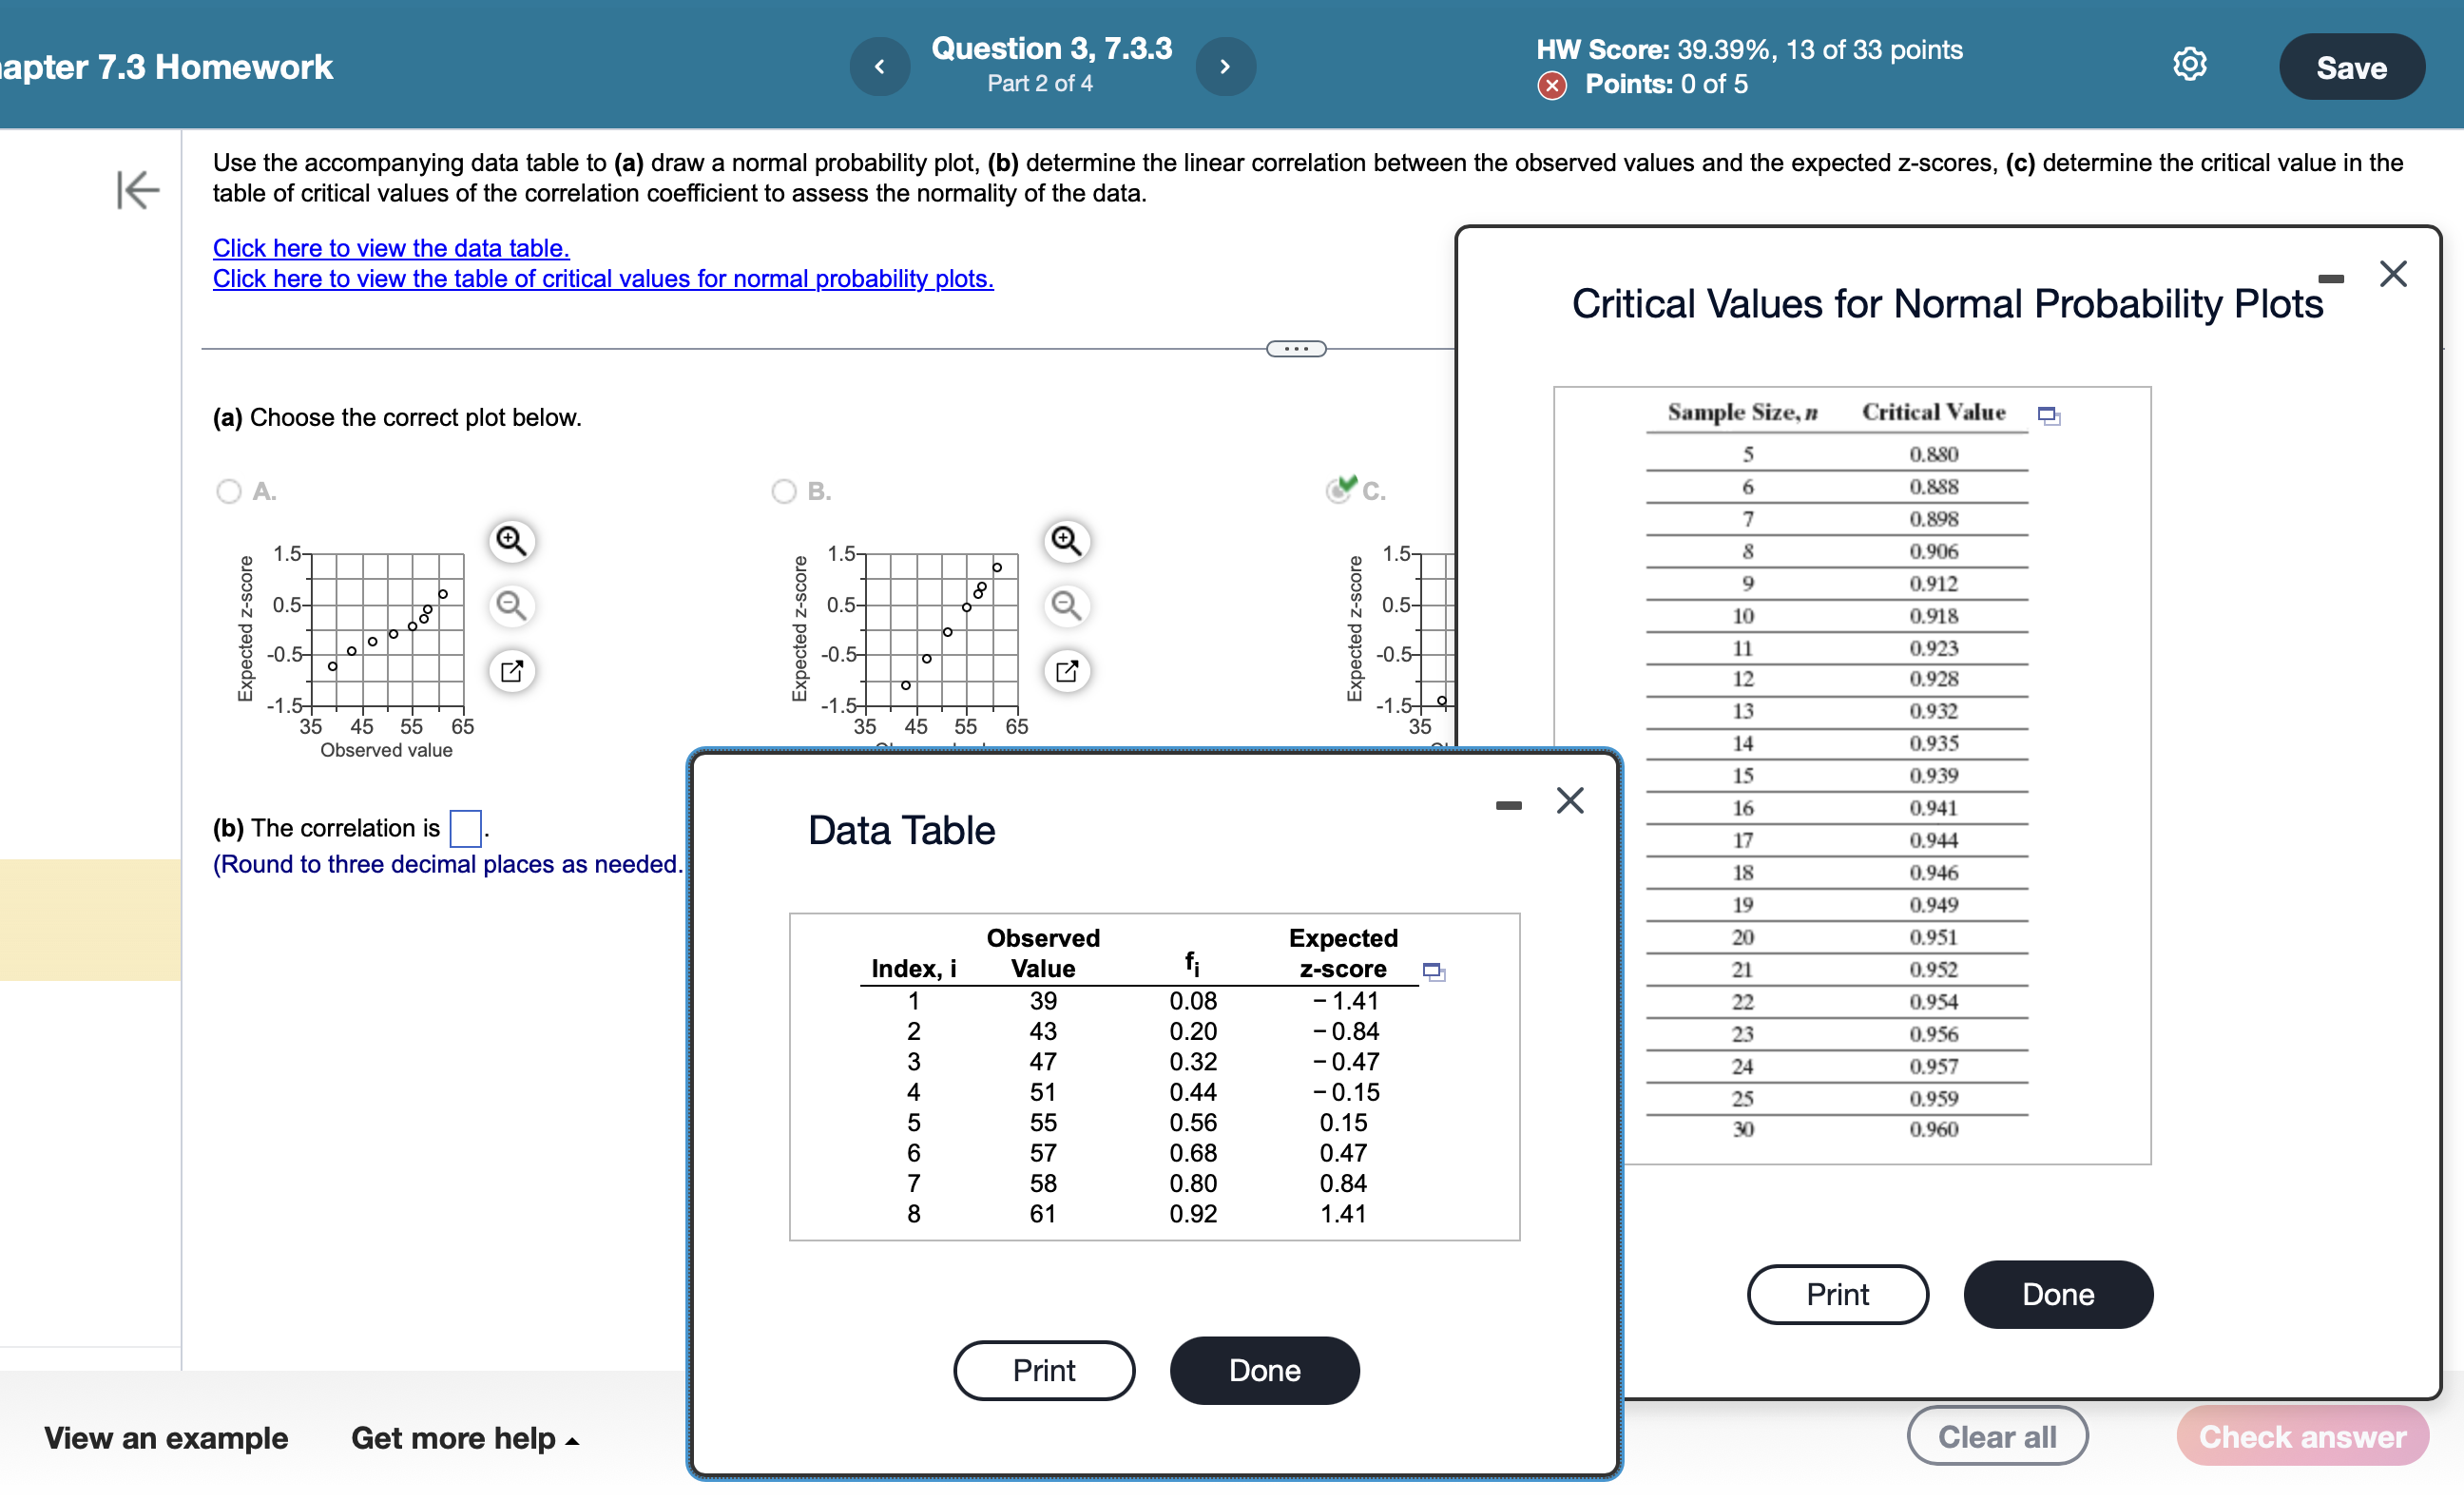The image size is (2464, 1500).
Task: Open plot A in a larger view via external-link icon
Action: click(512, 670)
